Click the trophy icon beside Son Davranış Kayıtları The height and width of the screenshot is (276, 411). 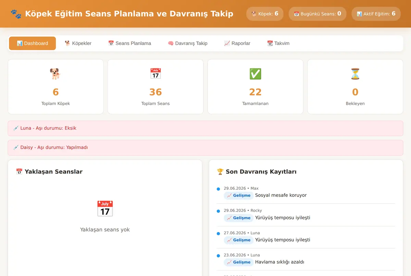(220, 172)
